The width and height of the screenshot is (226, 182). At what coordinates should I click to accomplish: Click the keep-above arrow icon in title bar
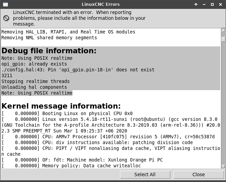point(196,4)
